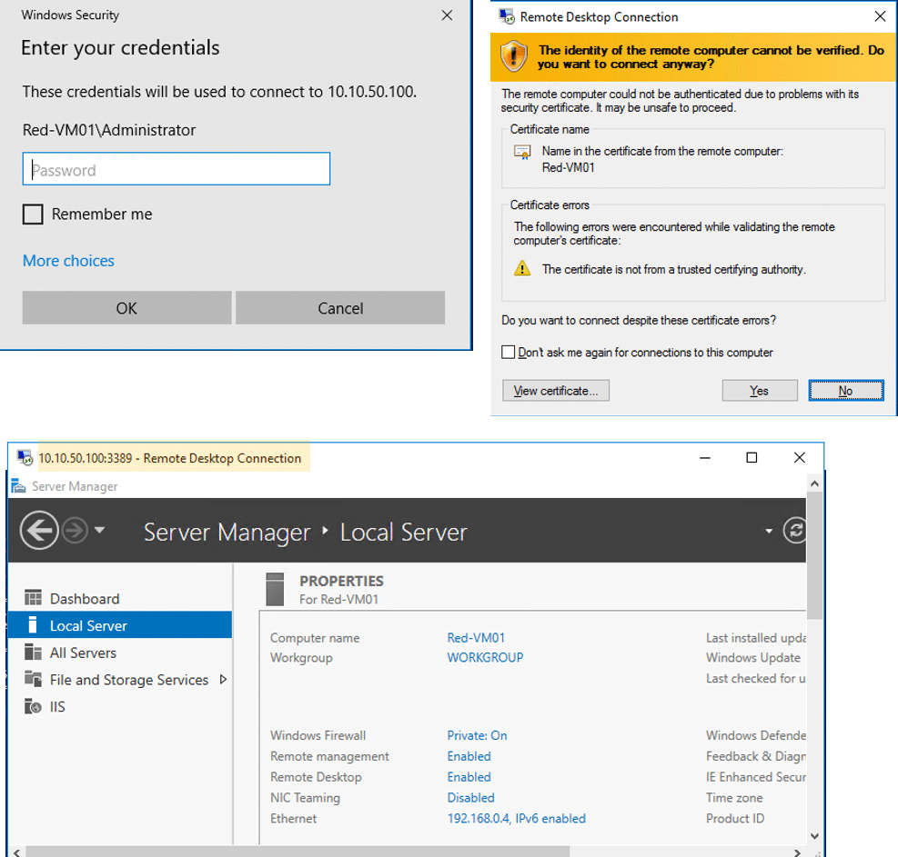Click the shield warning icon in certificate dialog
The image size is (898, 857).
(x=513, y=56)
